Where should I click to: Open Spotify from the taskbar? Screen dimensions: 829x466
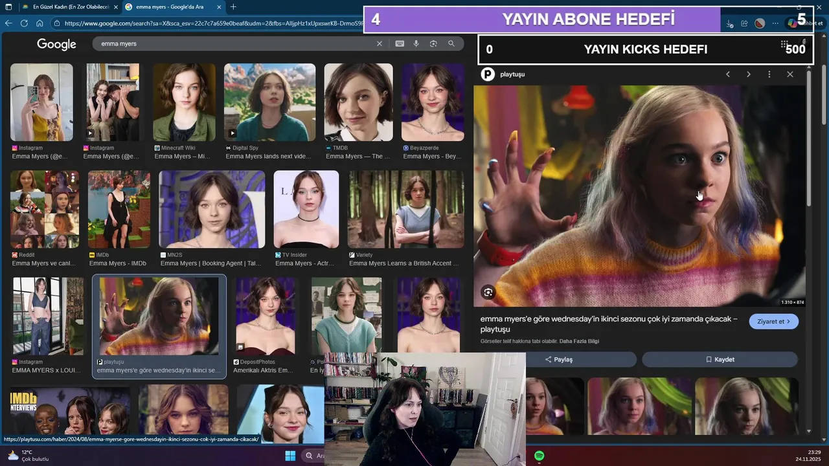tap(539, 456)
